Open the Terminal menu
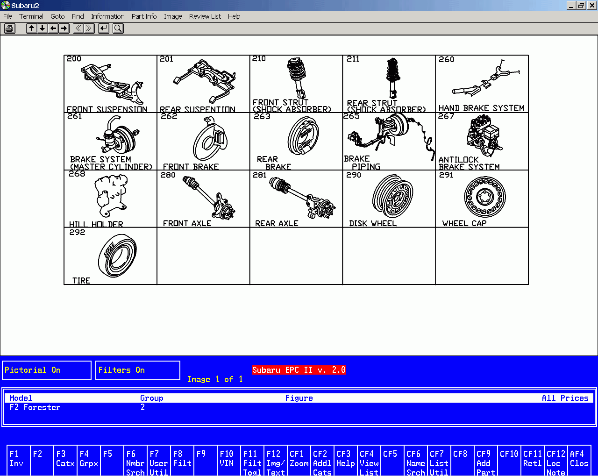This screenshot has width=598, height=476. [x=31, y=16]
